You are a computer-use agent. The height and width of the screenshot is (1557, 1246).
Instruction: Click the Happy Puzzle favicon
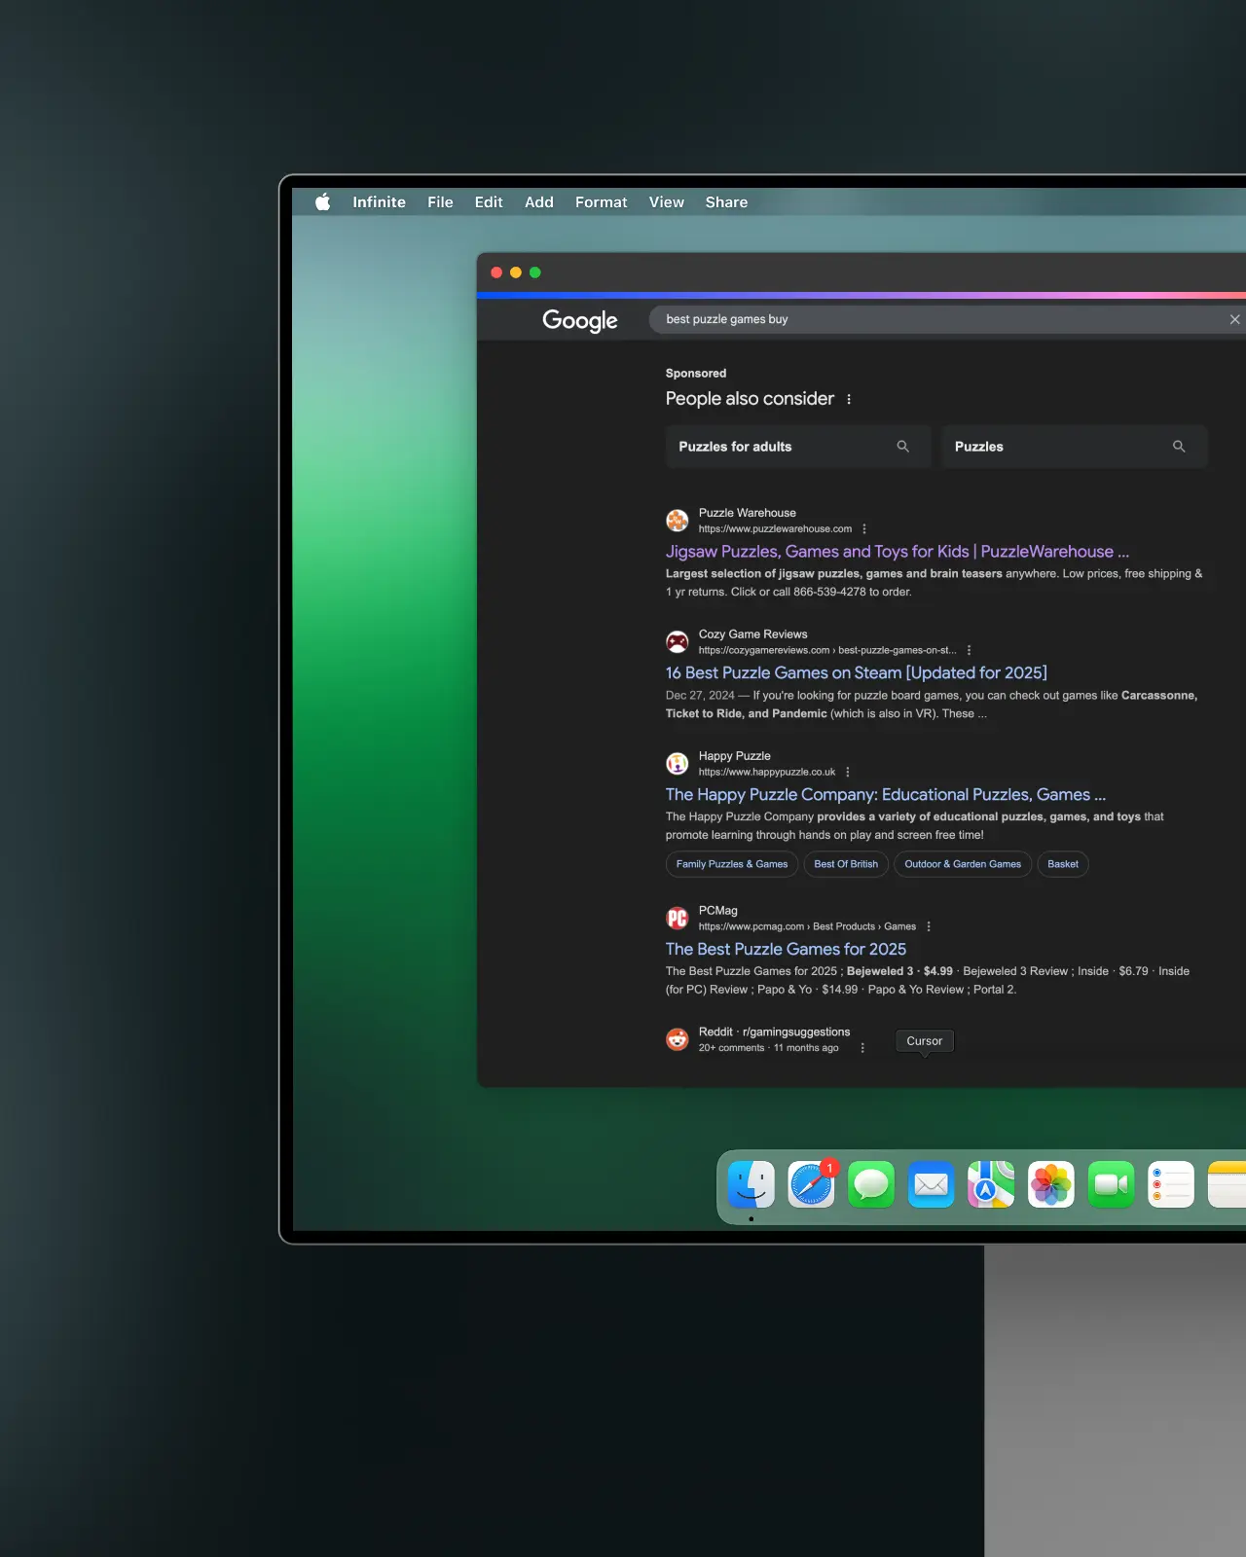click(678, 764)
